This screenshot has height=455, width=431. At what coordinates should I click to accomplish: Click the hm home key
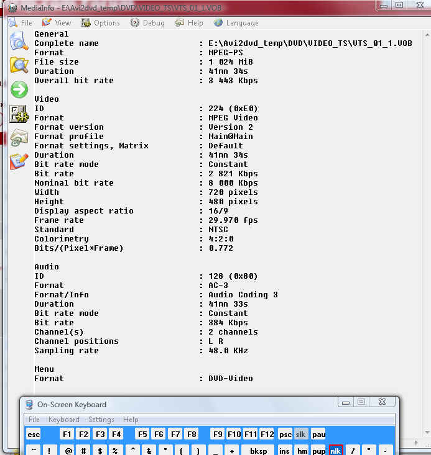click(x=302, y=451)
